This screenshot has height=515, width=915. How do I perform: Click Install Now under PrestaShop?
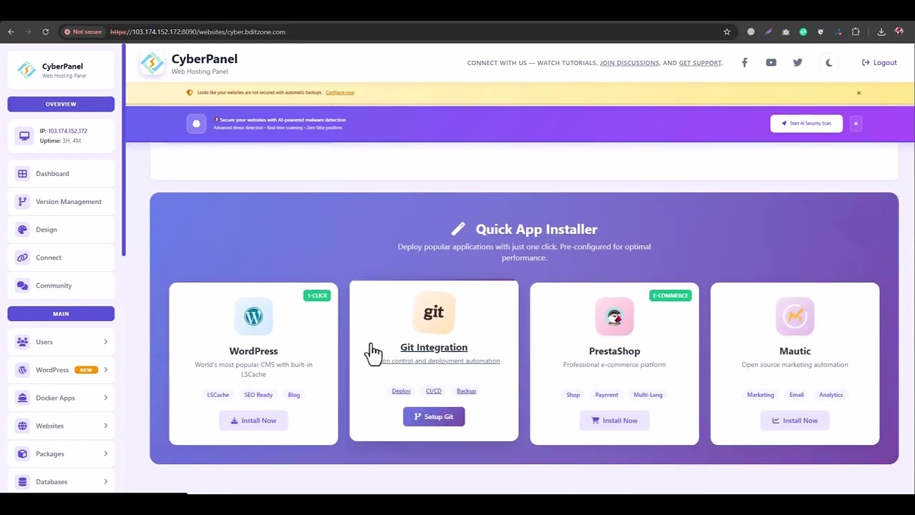click(x=614, y=421)
